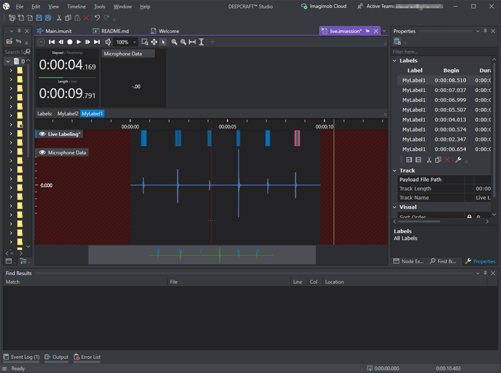Open the Timeline menu
Image resolution: width=501 pixels, height=373 pixels.
click(76, 7)
